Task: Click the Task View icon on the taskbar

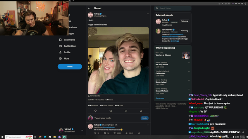Action: point(35,137)
